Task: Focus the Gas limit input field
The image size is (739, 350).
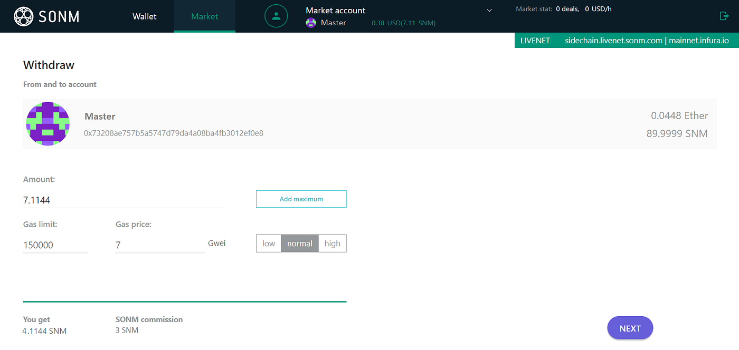Action: tap(55, 245)
